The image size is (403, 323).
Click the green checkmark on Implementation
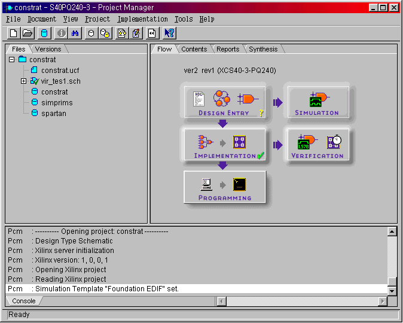coord(261,156)
